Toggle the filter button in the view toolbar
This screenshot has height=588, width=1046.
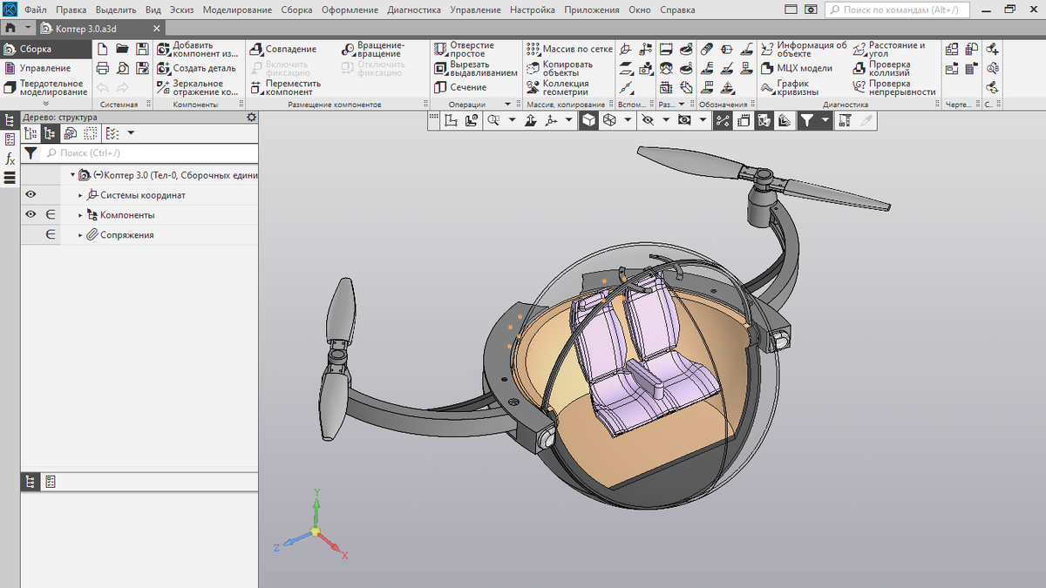coord(807,121)
